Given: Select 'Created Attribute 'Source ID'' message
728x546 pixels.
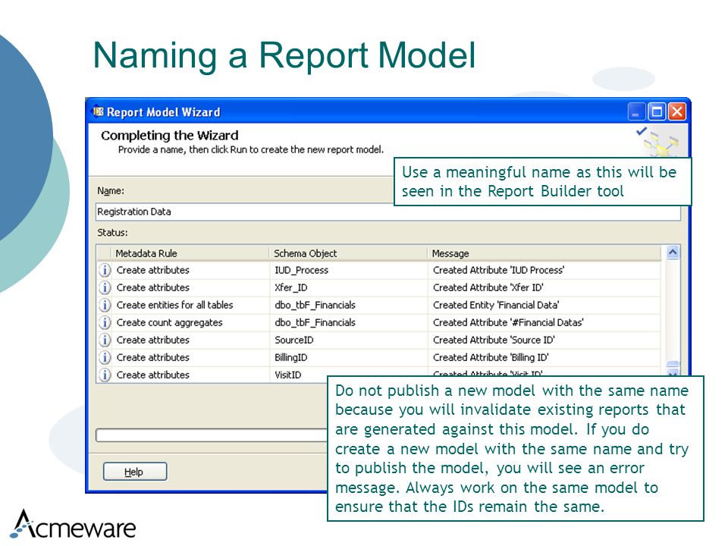Looking at the screenshot, I should point(494,340).
